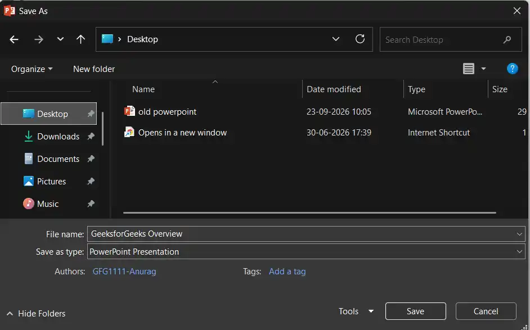
Task: Go up one folder level
Action: click(x=80, y=39)
